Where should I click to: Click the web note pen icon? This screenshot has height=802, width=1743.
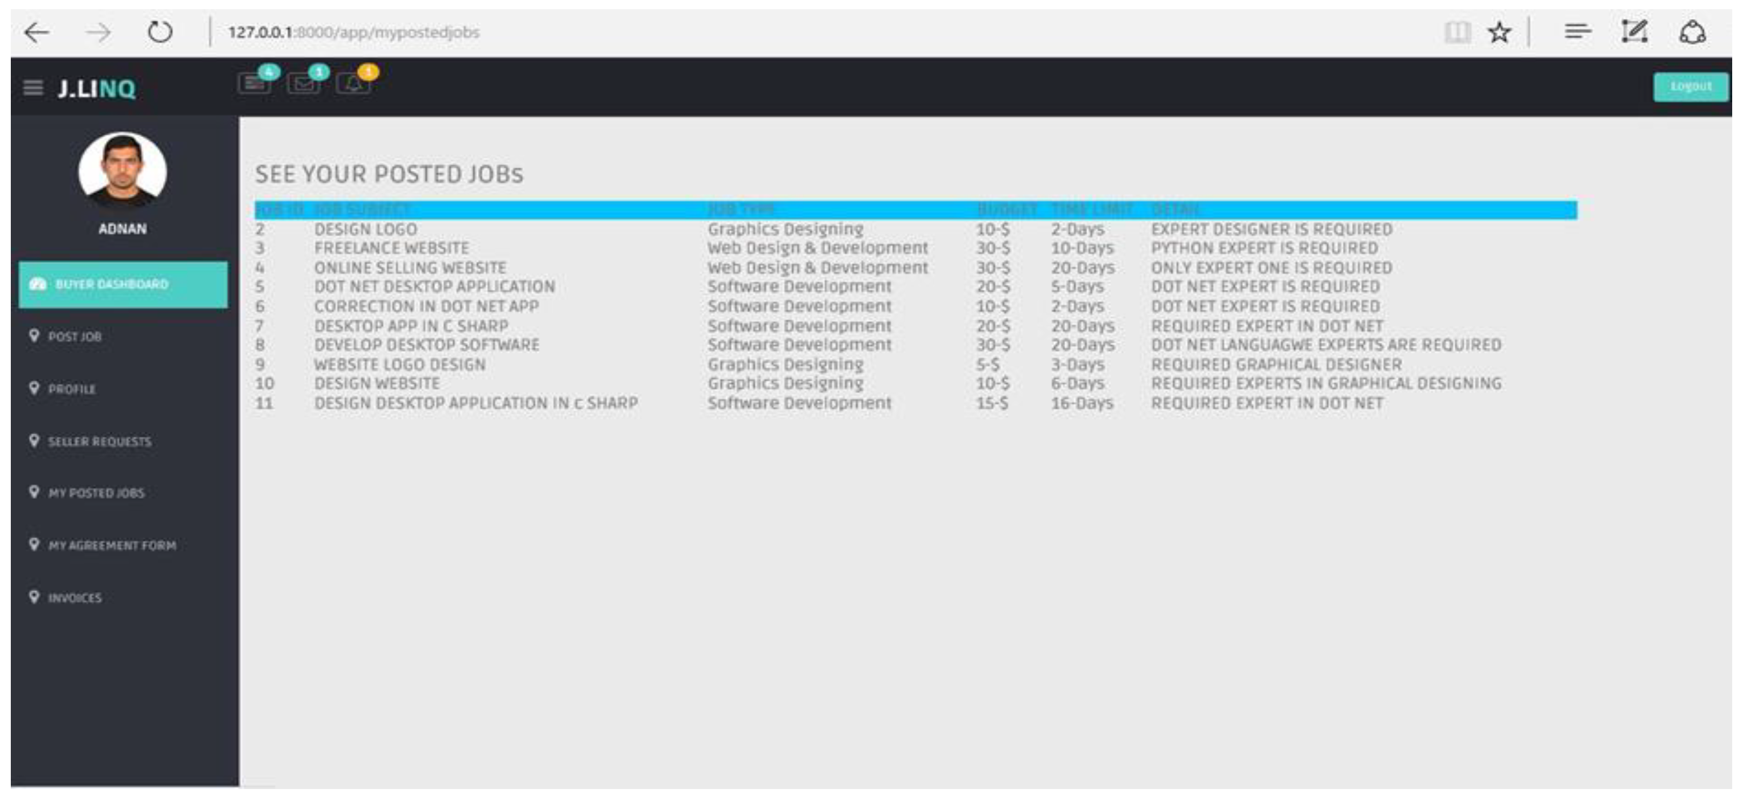point(1634,32)
